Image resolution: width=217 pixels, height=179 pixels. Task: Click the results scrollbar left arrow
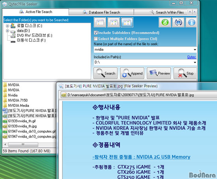[x=5, y=145]
